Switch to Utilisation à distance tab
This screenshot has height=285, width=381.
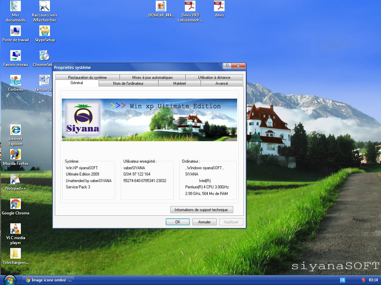tap(214, 77)
